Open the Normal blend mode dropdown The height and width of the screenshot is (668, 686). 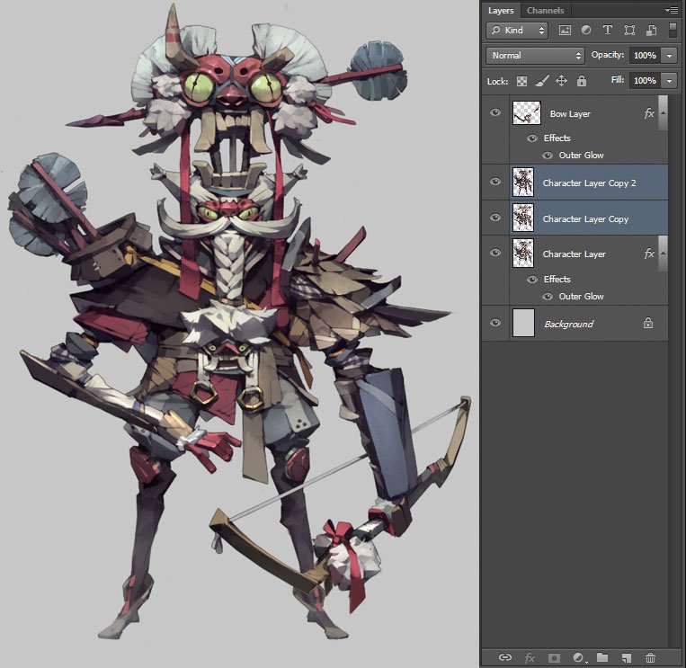click(535, 56)
